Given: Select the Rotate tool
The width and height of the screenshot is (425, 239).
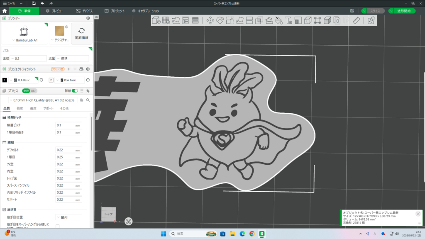Looking at the screenshot, I should click(x=220, y=20).
